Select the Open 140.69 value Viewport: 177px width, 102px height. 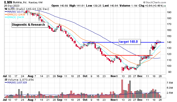pos(60,6)
